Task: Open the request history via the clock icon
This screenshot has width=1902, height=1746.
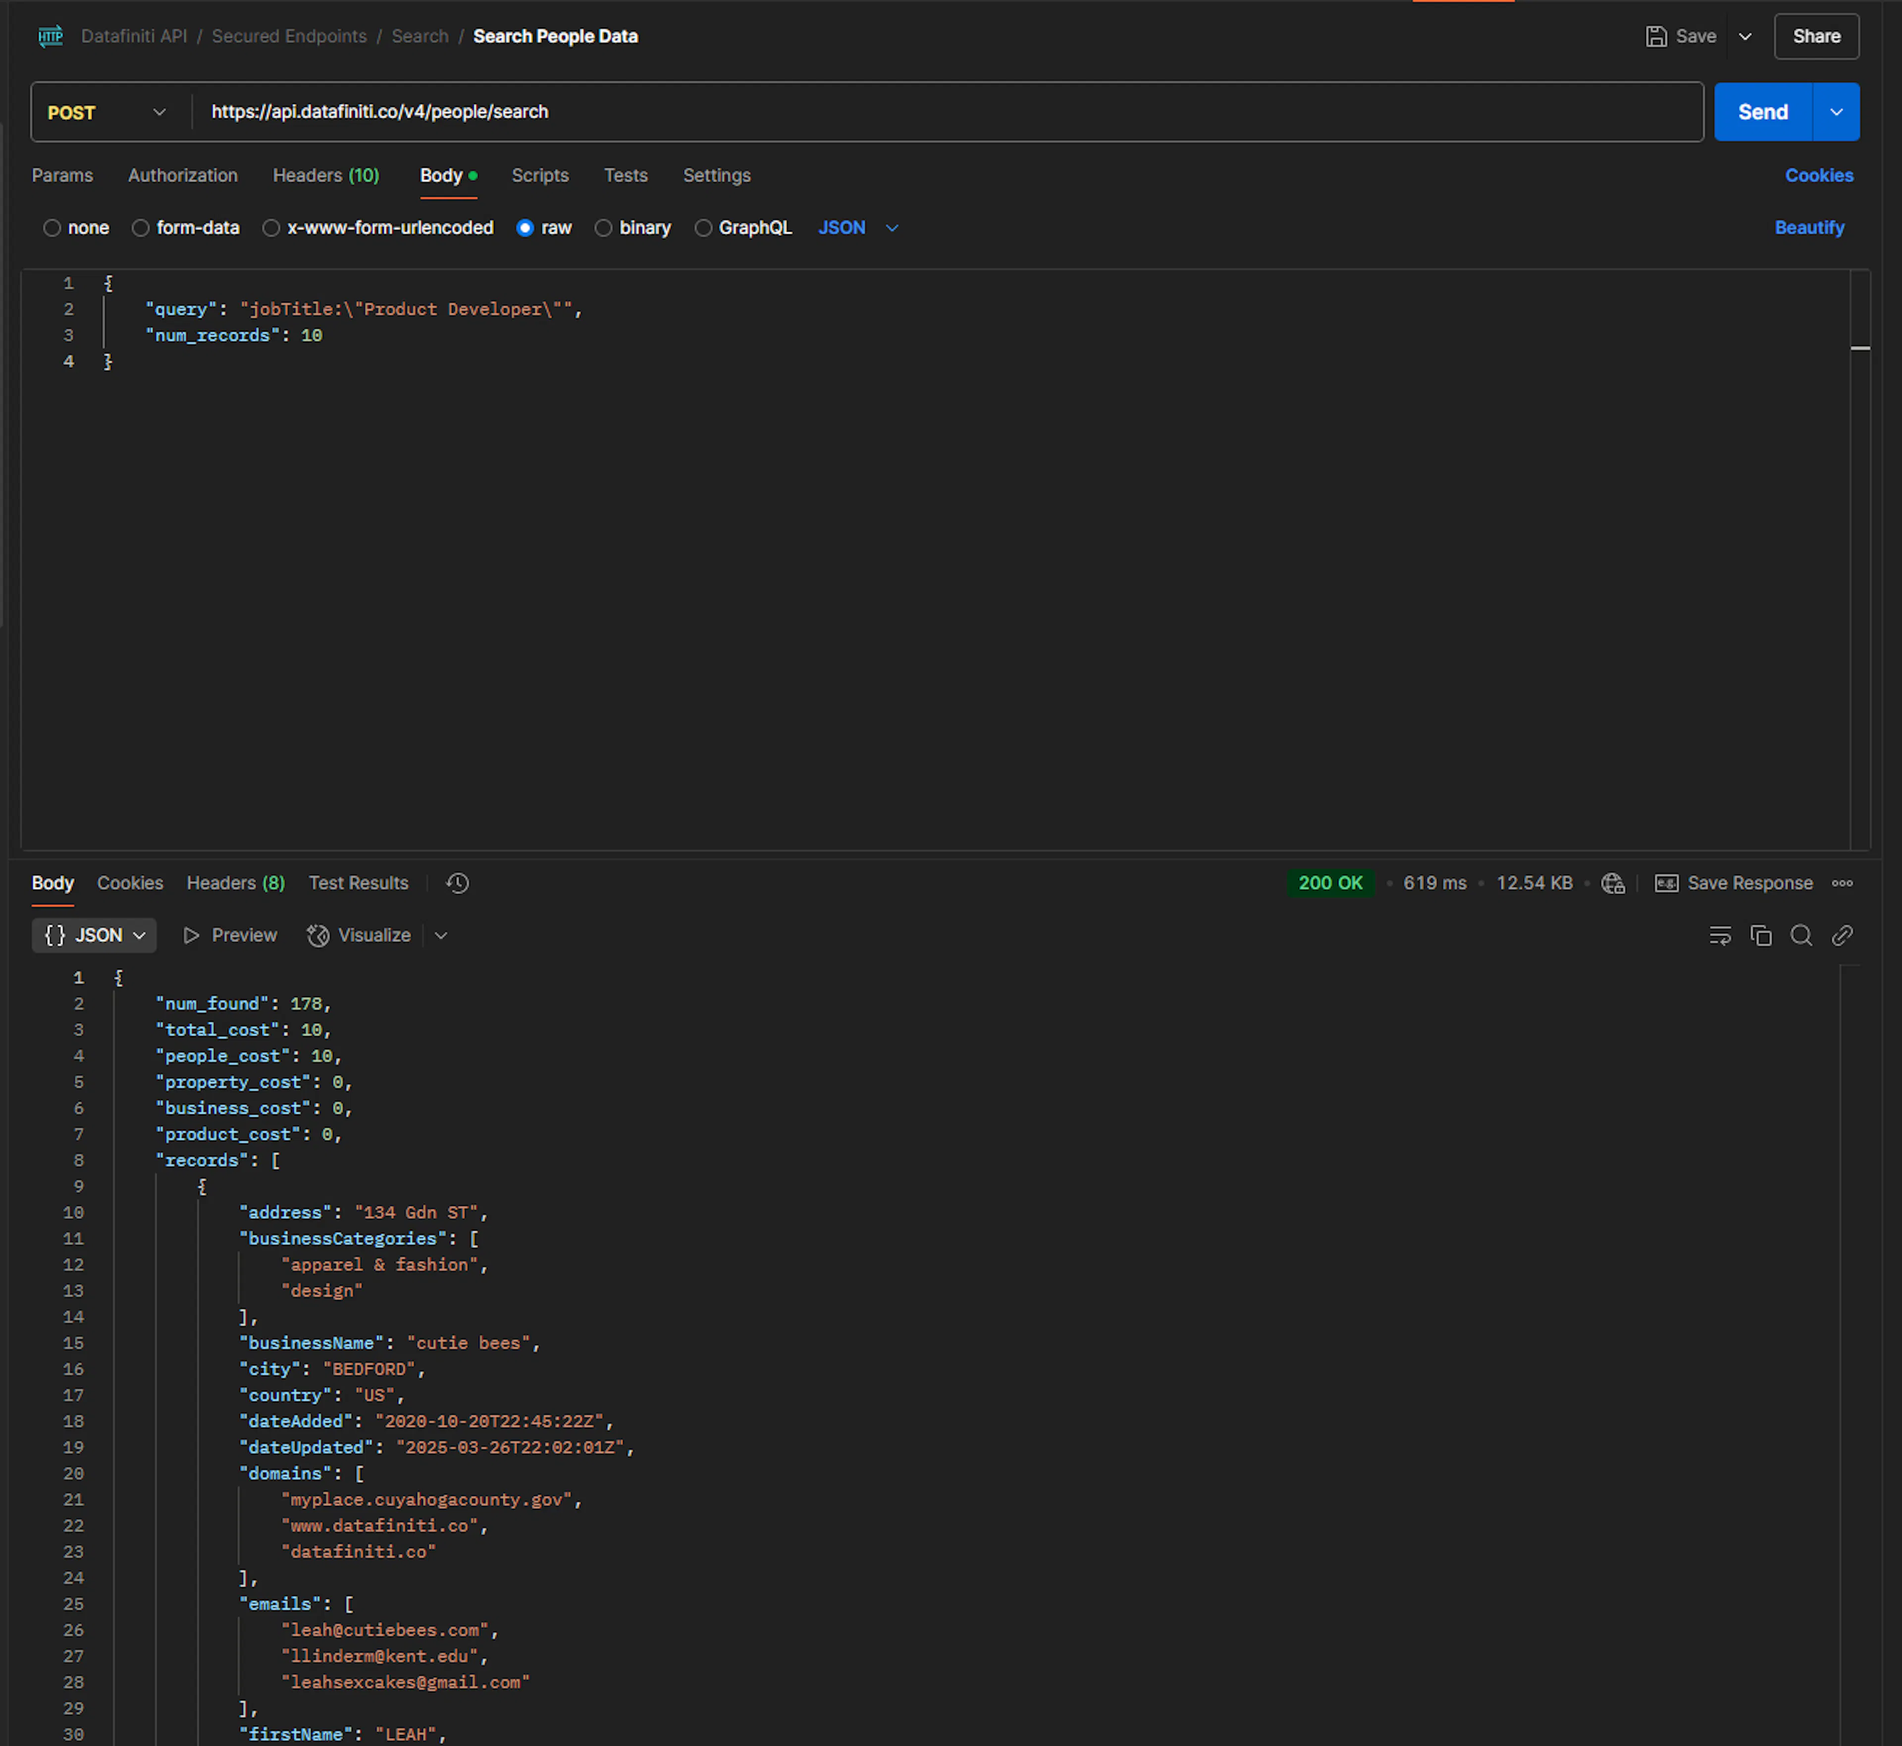Action: [x=457, y=883]
